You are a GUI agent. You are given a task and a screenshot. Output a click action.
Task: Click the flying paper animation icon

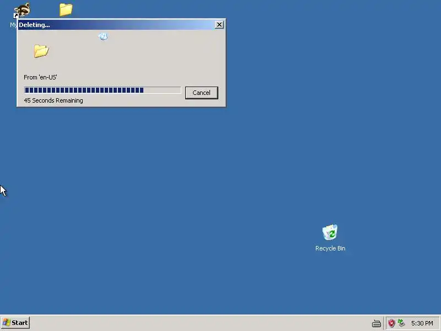tap(103, 36)
